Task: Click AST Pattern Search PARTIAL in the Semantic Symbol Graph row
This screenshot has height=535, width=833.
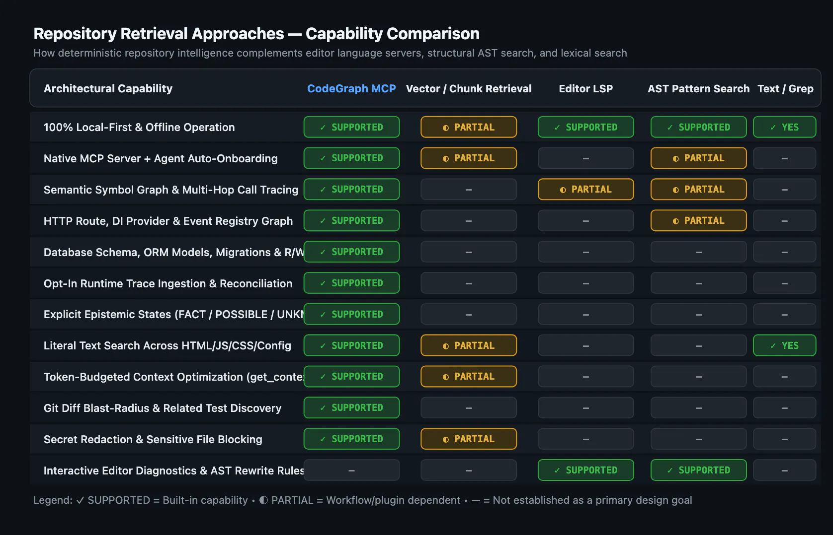Action: [698, 189]
